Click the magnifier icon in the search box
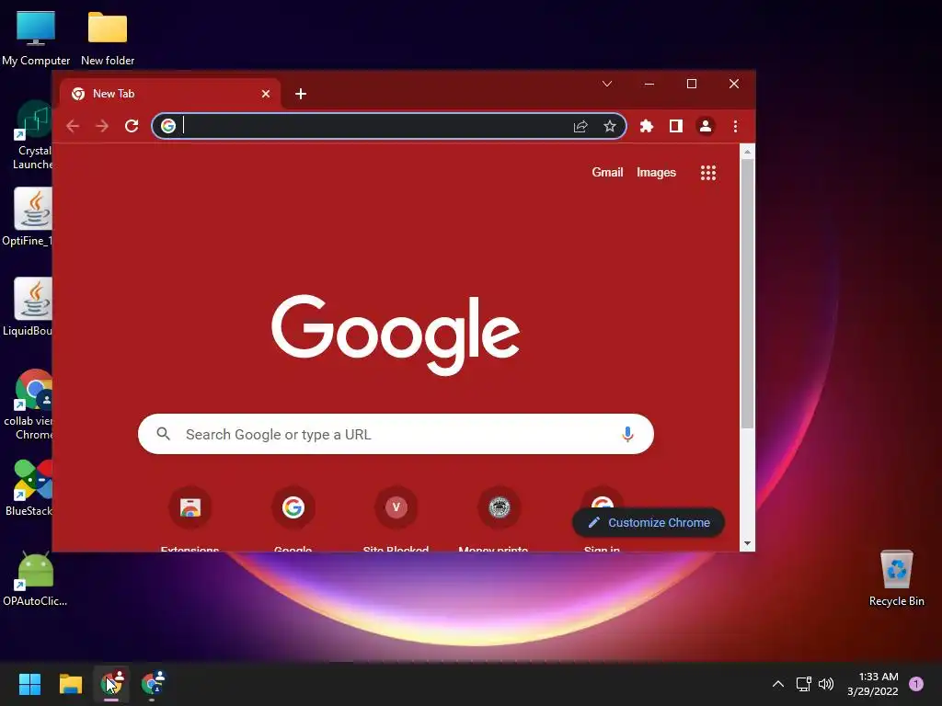This screenshot has height=706, width=942. (164, 434)
